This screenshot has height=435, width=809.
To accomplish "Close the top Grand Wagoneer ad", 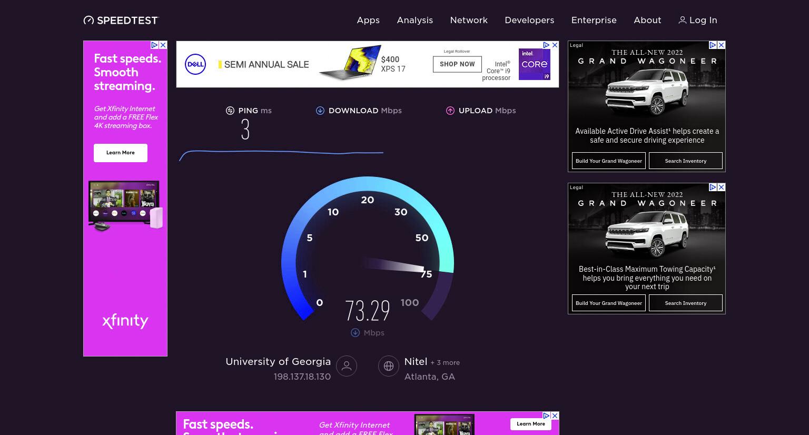I will point(722,45).
